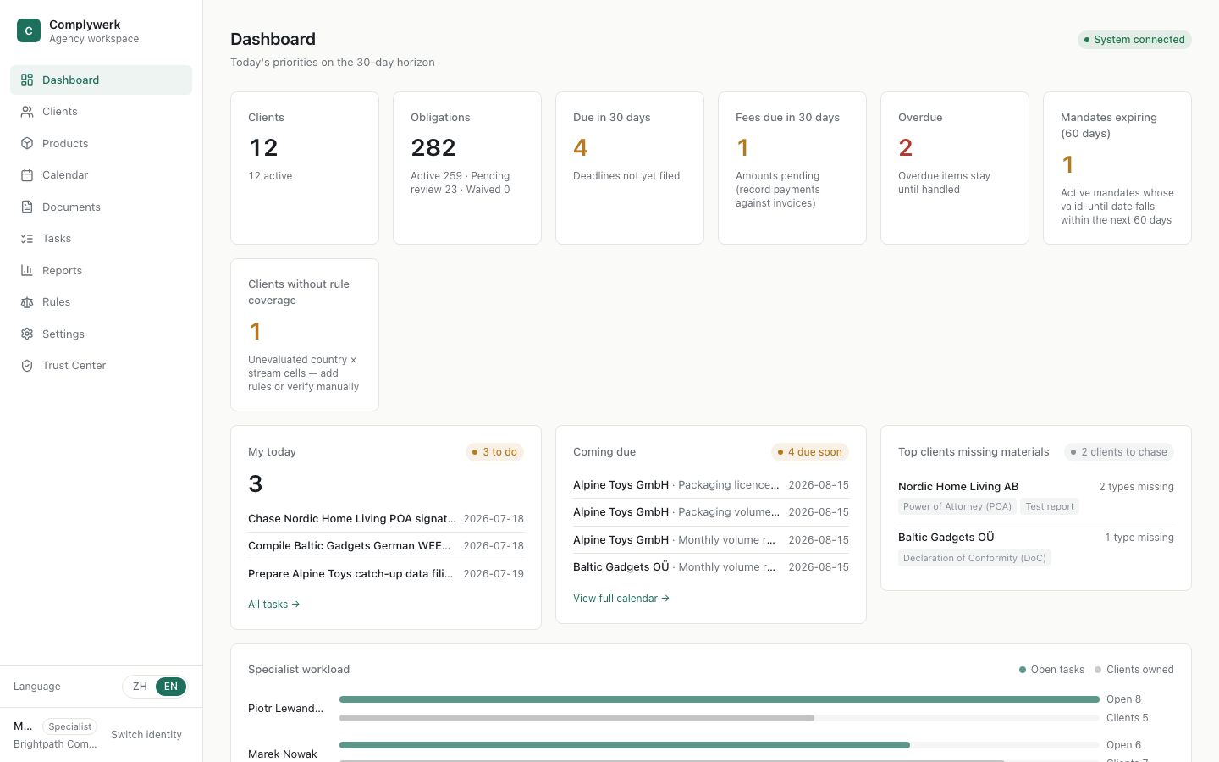Open the Overdue summary card
Screen dimensions: 1219x762
pos(955,168)
